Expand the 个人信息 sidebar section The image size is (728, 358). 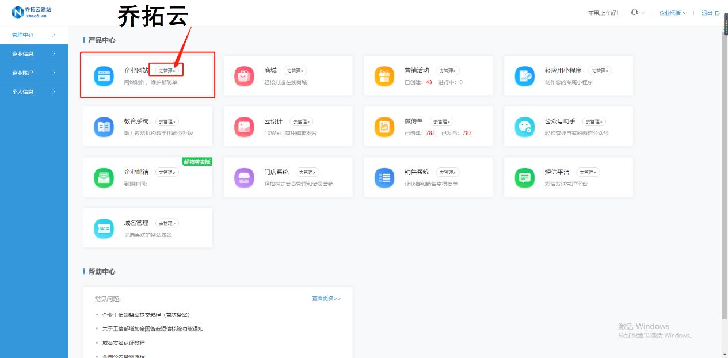pos(23,91)
